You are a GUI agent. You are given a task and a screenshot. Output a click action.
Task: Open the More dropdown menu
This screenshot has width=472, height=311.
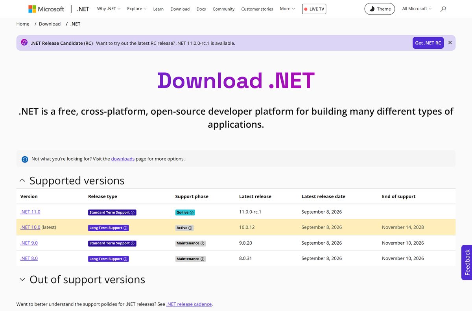pyautogui.click(x=287, y=9)
